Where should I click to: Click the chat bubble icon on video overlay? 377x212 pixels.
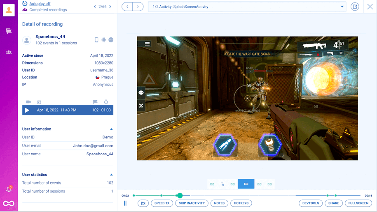pos(141,93)
